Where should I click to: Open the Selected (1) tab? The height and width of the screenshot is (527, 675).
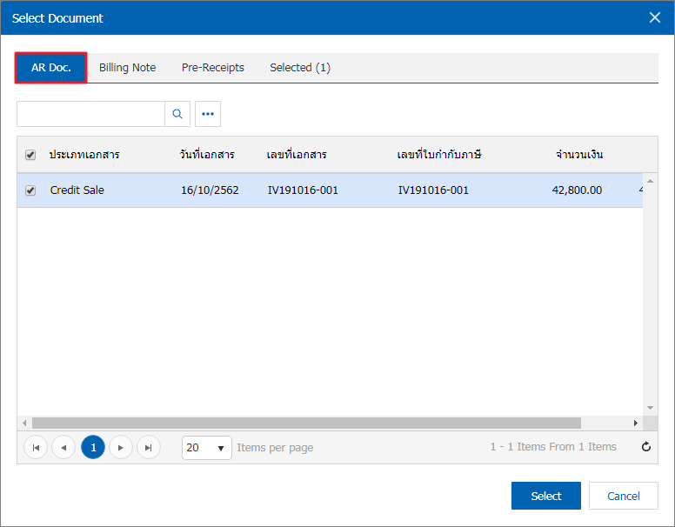300,68
